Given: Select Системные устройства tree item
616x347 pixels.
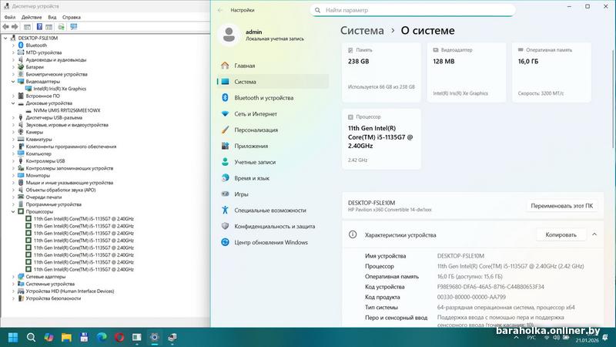Looking at the screenshot, I should point(50,284).
